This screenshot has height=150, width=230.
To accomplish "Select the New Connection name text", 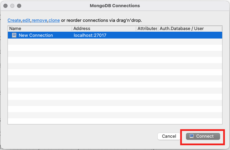I will pos(35,35).
